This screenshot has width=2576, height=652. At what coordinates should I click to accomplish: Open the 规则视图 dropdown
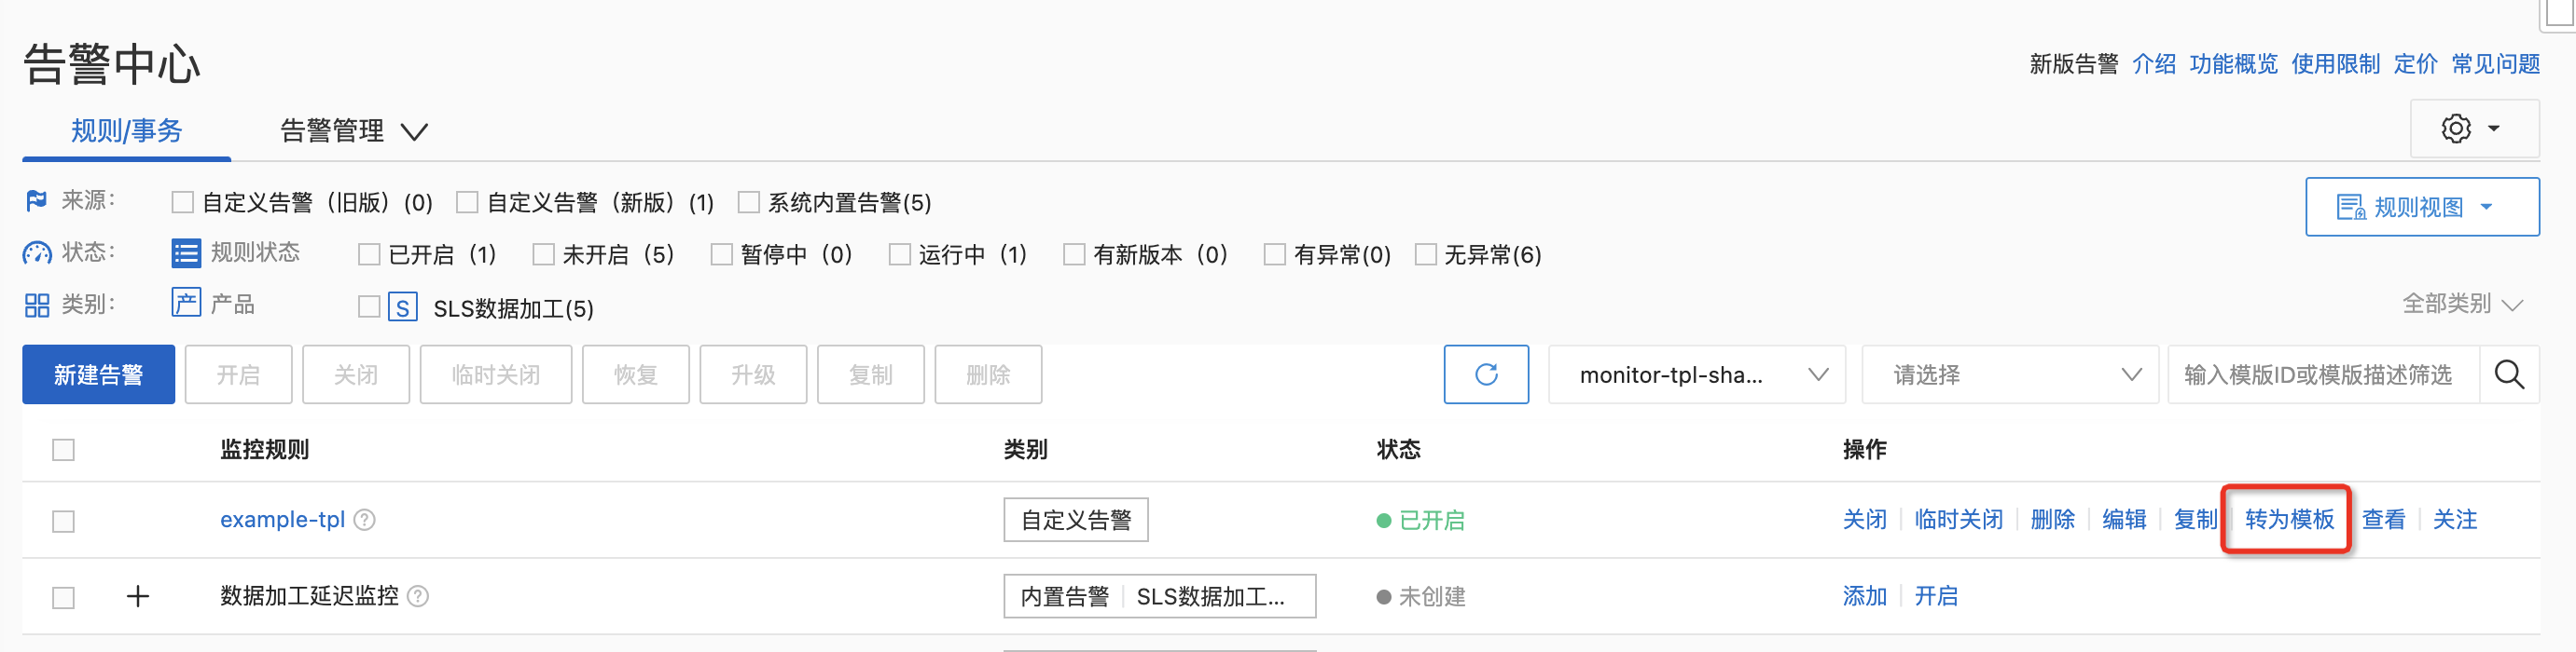[2421, 207]
